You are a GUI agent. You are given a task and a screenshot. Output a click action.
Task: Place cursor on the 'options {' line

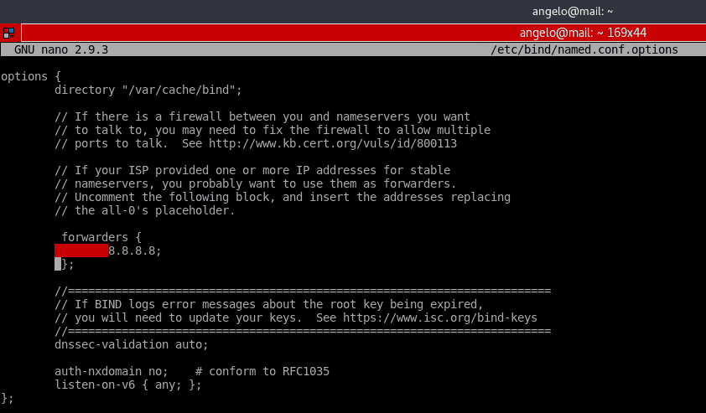click(x=30, y=76)
